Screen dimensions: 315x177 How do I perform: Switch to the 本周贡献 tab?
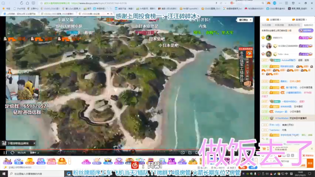[279, 25]
